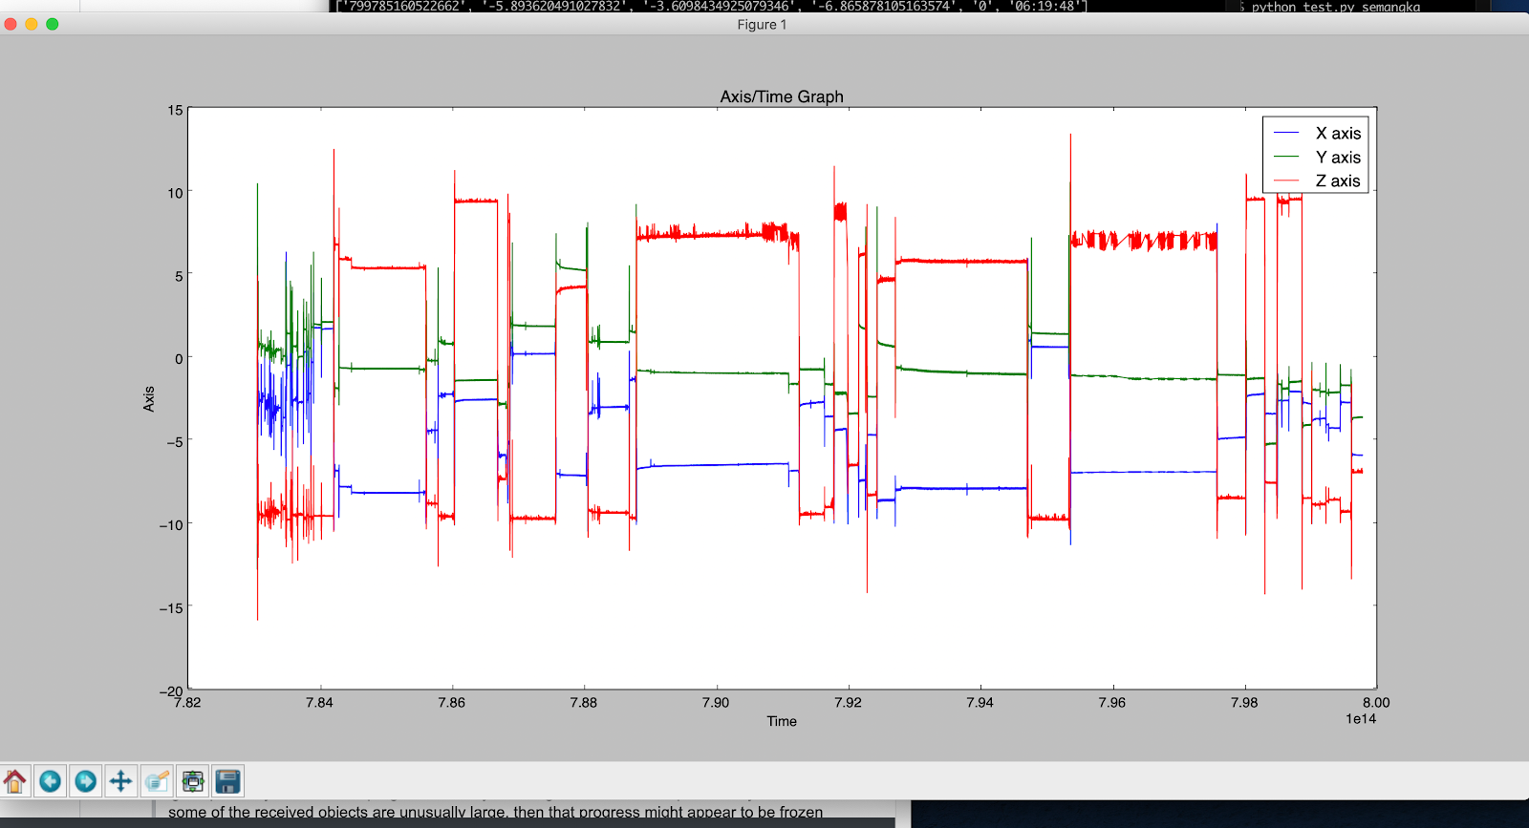Viewport: 1529px width, 828px height.
Task: Click the 'Figure 1' window title
Action: (762, 25)
